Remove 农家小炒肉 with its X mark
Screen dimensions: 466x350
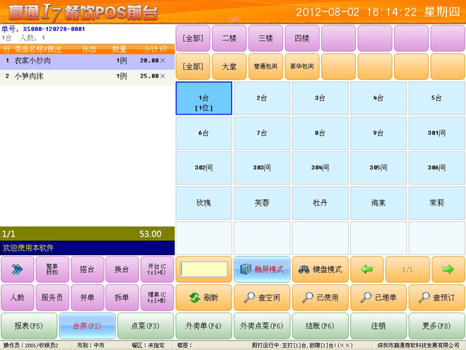163,61
